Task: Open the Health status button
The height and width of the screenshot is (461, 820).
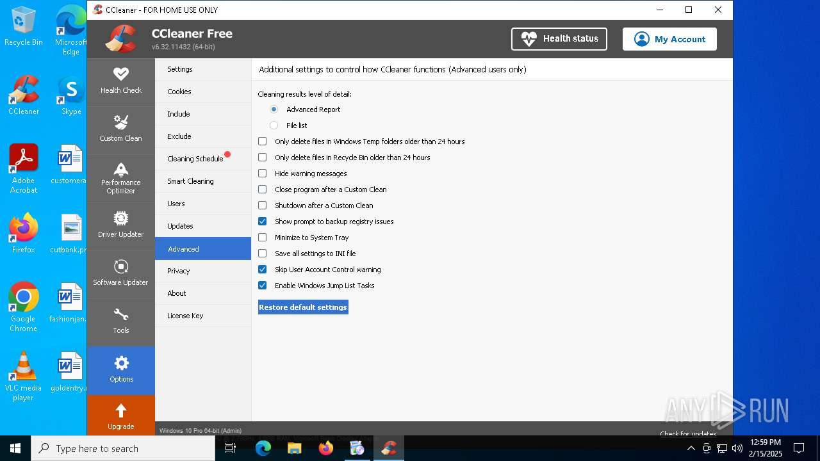Action: click(559, 39)
